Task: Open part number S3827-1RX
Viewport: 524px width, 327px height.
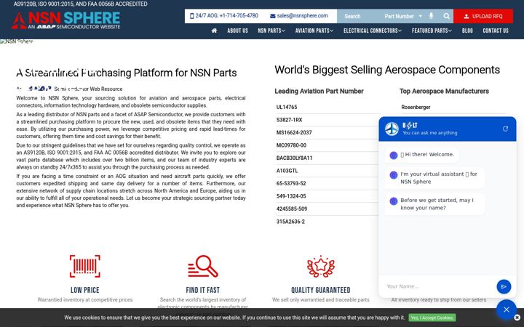Action: [290, 120]
